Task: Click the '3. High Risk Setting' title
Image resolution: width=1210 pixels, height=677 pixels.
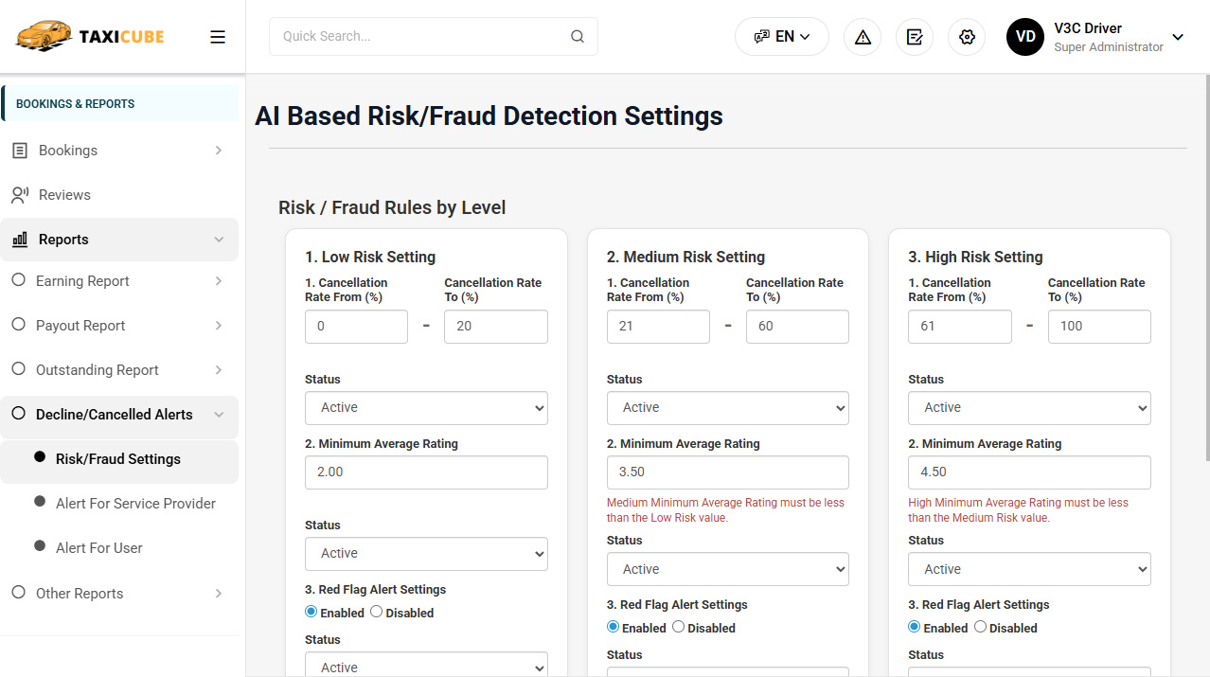Action: click(975, 257)
